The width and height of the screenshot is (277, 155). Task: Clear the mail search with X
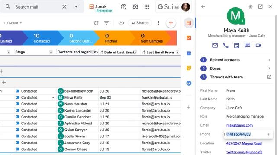point(64,7)
